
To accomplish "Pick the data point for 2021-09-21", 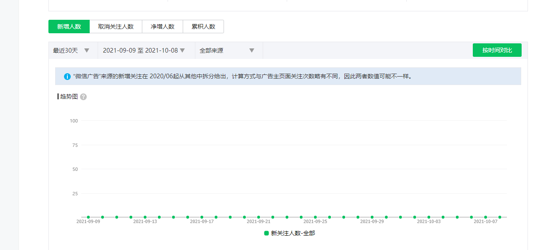I will [259, 217].
